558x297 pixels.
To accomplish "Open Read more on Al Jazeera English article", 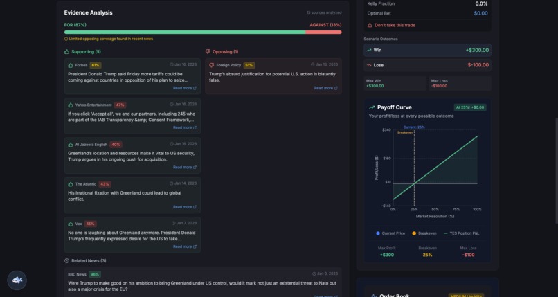I will pyautogui.click(x=185, y=167).
